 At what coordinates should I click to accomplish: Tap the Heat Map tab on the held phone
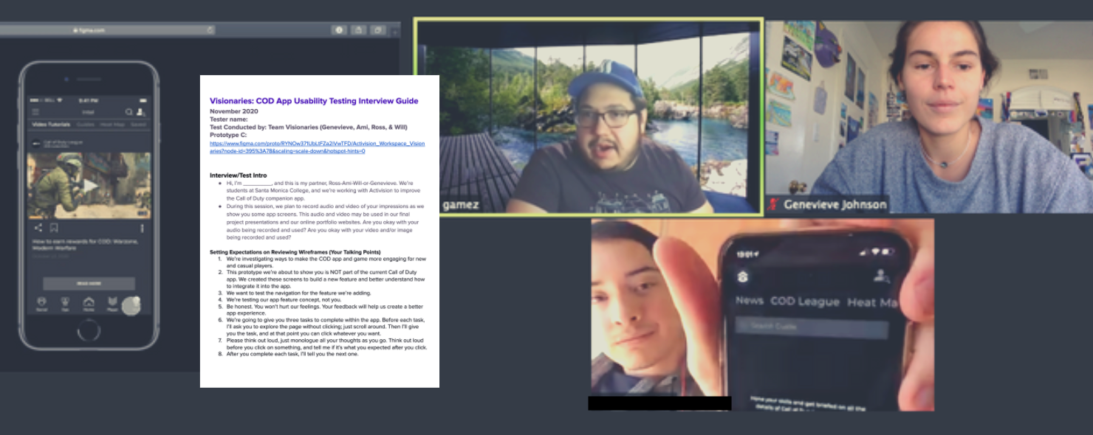click(x=872, y=302)
